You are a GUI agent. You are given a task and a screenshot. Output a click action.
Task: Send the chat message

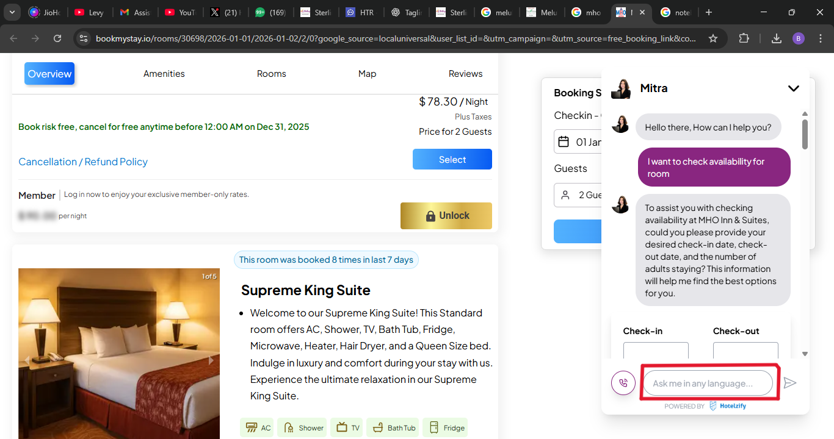pos(790,383)
